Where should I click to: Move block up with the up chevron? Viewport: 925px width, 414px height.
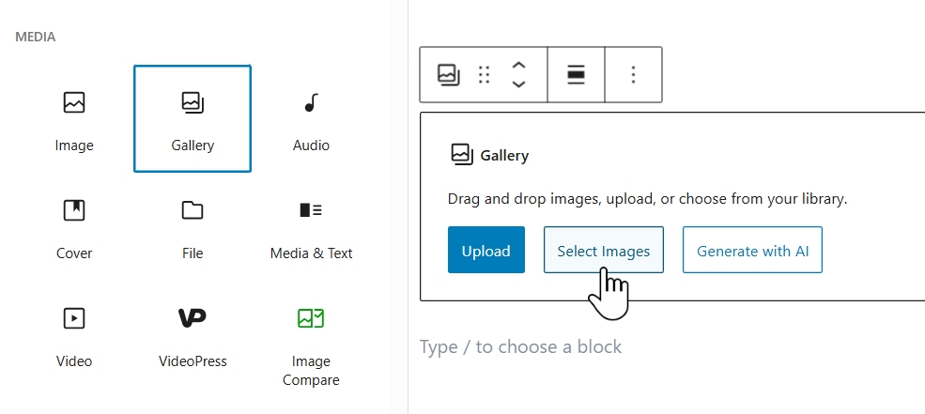518,66
